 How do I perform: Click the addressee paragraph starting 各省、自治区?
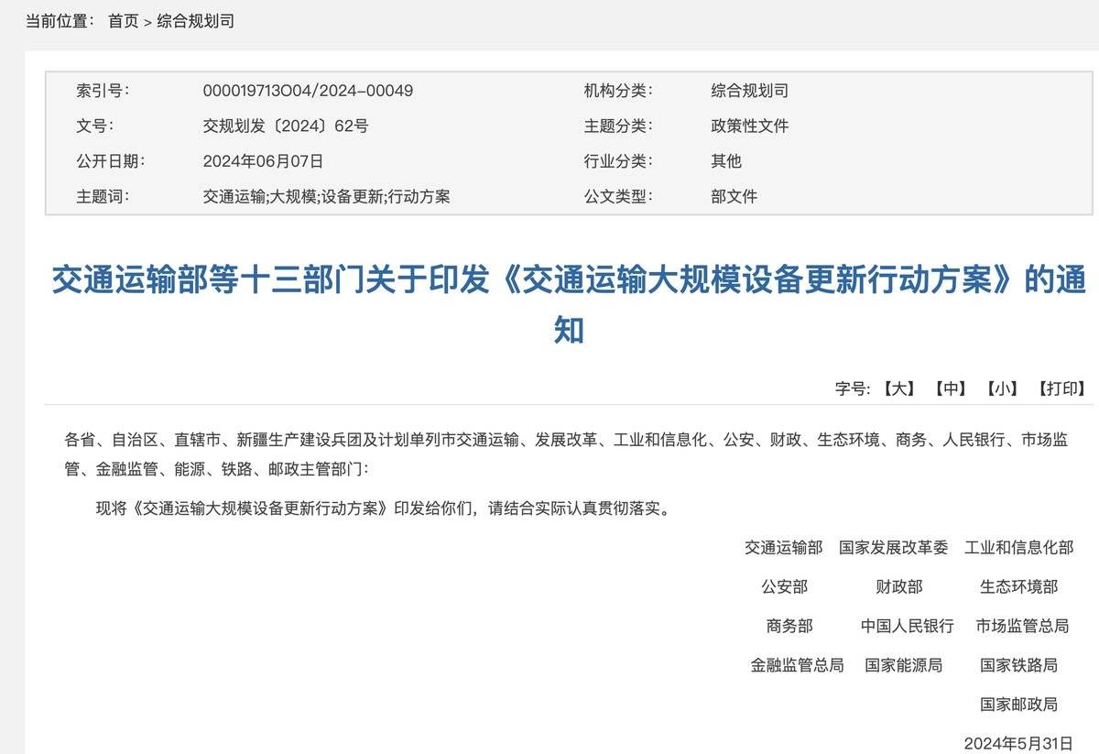point(566,454)
